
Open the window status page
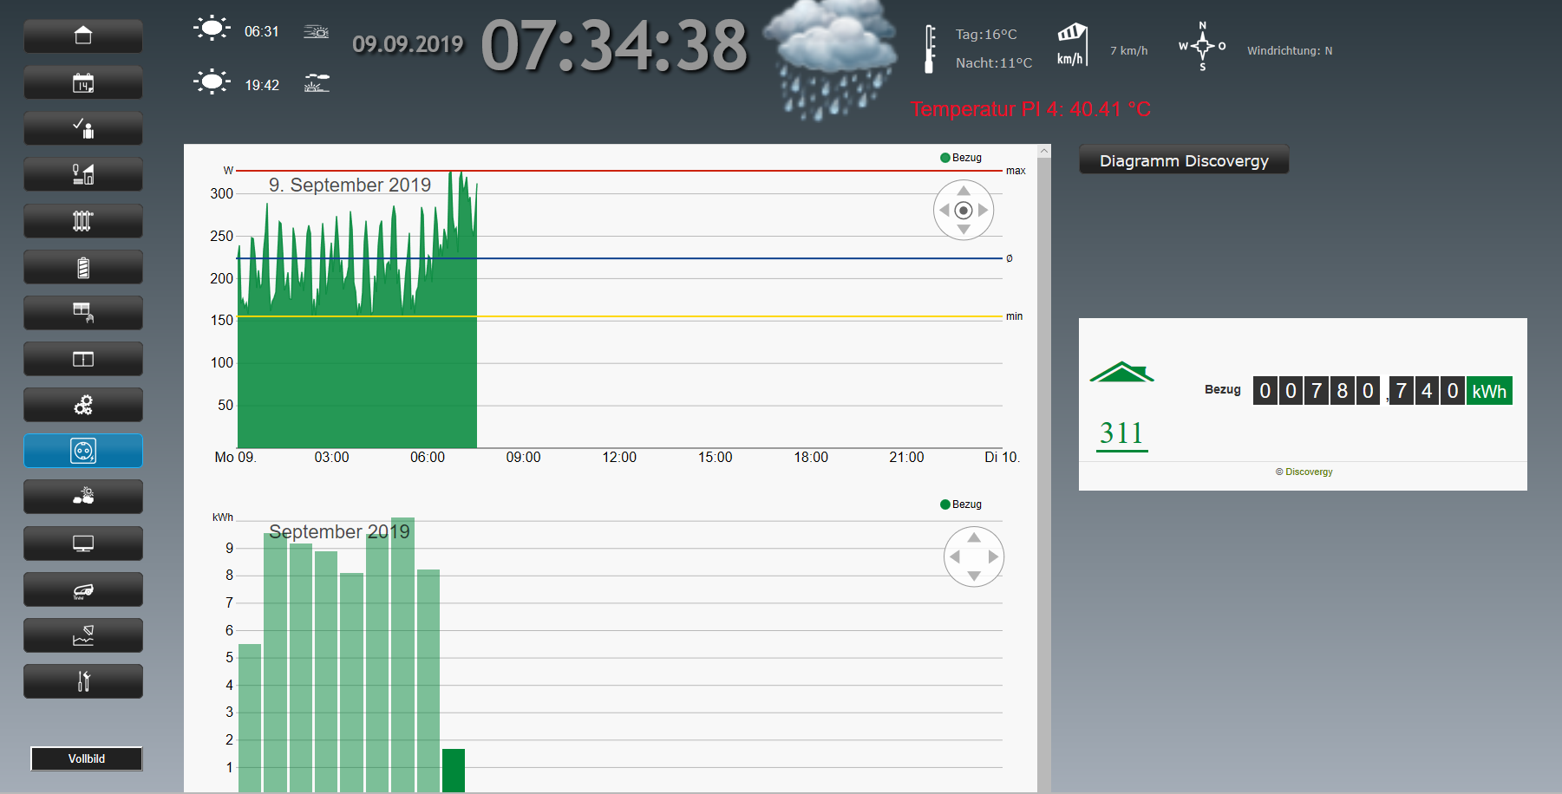pos(83,359)
